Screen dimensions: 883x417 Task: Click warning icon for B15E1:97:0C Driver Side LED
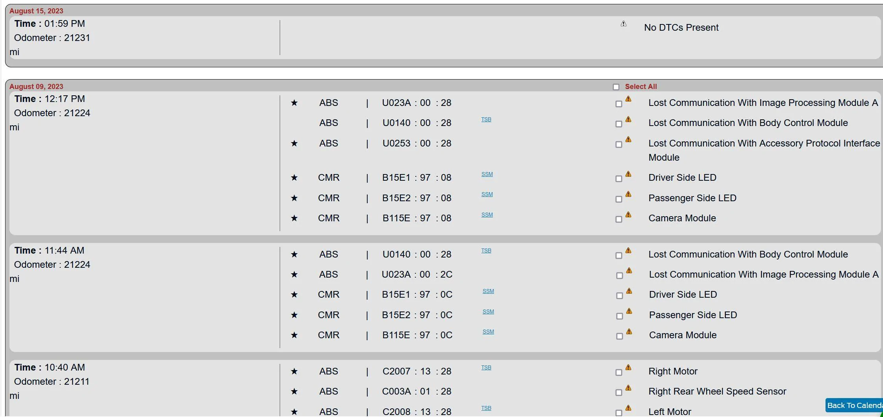(x=629, y=291)
